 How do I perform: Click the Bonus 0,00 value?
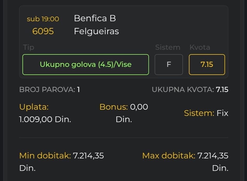(139, 107)
